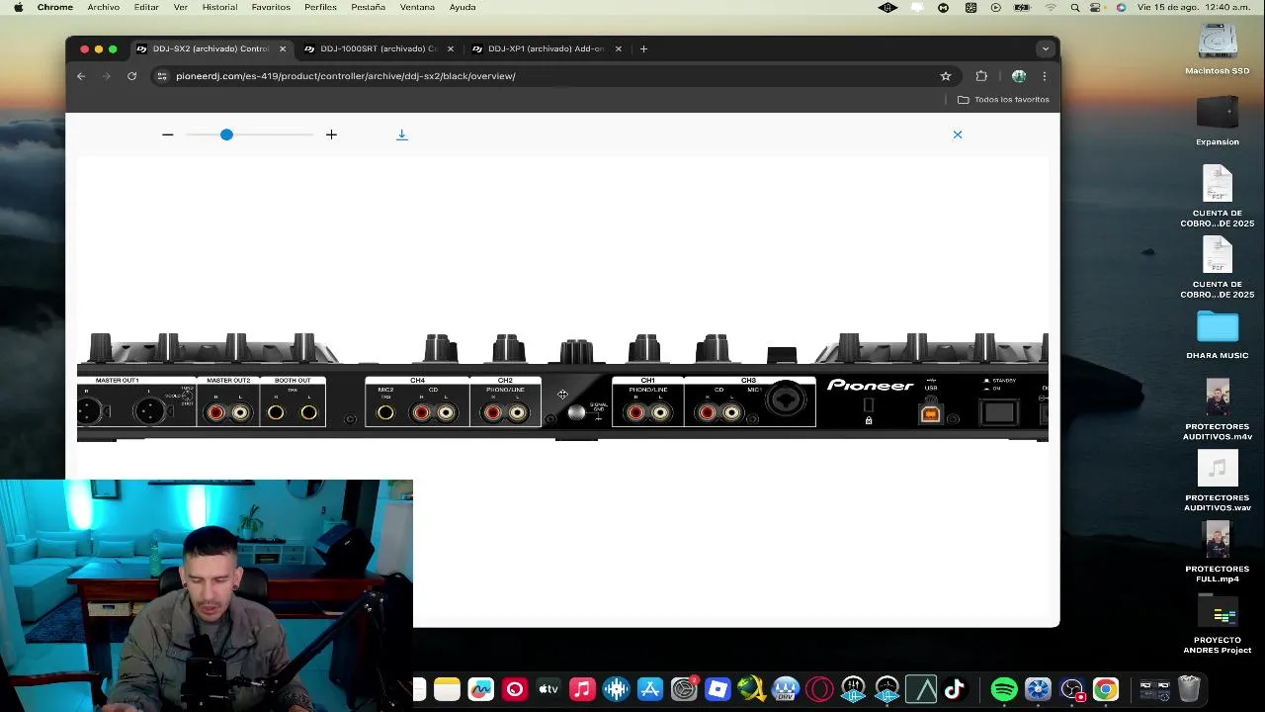Select PROTECTORES AUDITIVOS.wav file
This screenshot has height=712, width=1265.
pos(1218,481)
